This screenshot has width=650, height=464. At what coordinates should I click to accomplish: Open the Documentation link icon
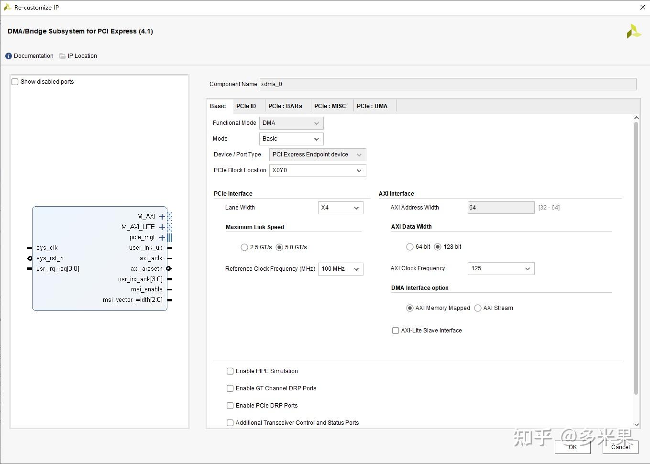tap(8, 56)
